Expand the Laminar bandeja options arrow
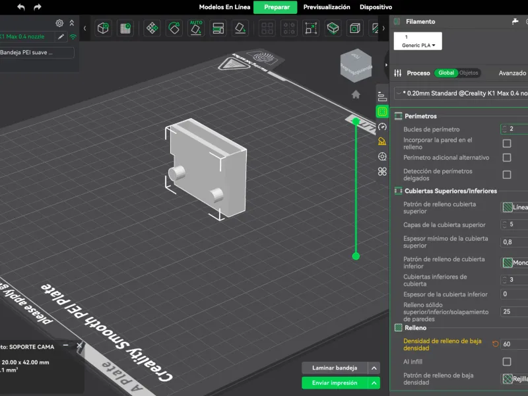Screen dimensions: 528x396 (x=374, y=368)
